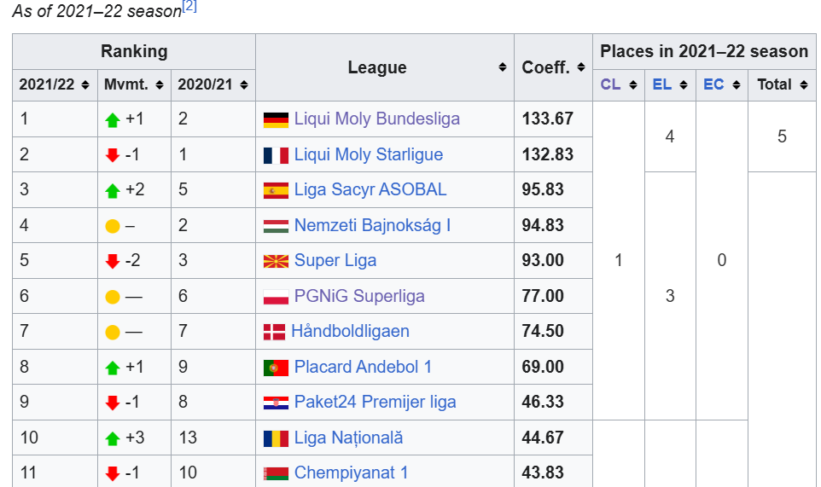Click the North Macedonia flag by Super Liga

pyautogui.click(x=276, y=261)
